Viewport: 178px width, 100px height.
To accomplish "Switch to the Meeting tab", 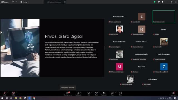I will pyautogui.click(x=24, y=2).
